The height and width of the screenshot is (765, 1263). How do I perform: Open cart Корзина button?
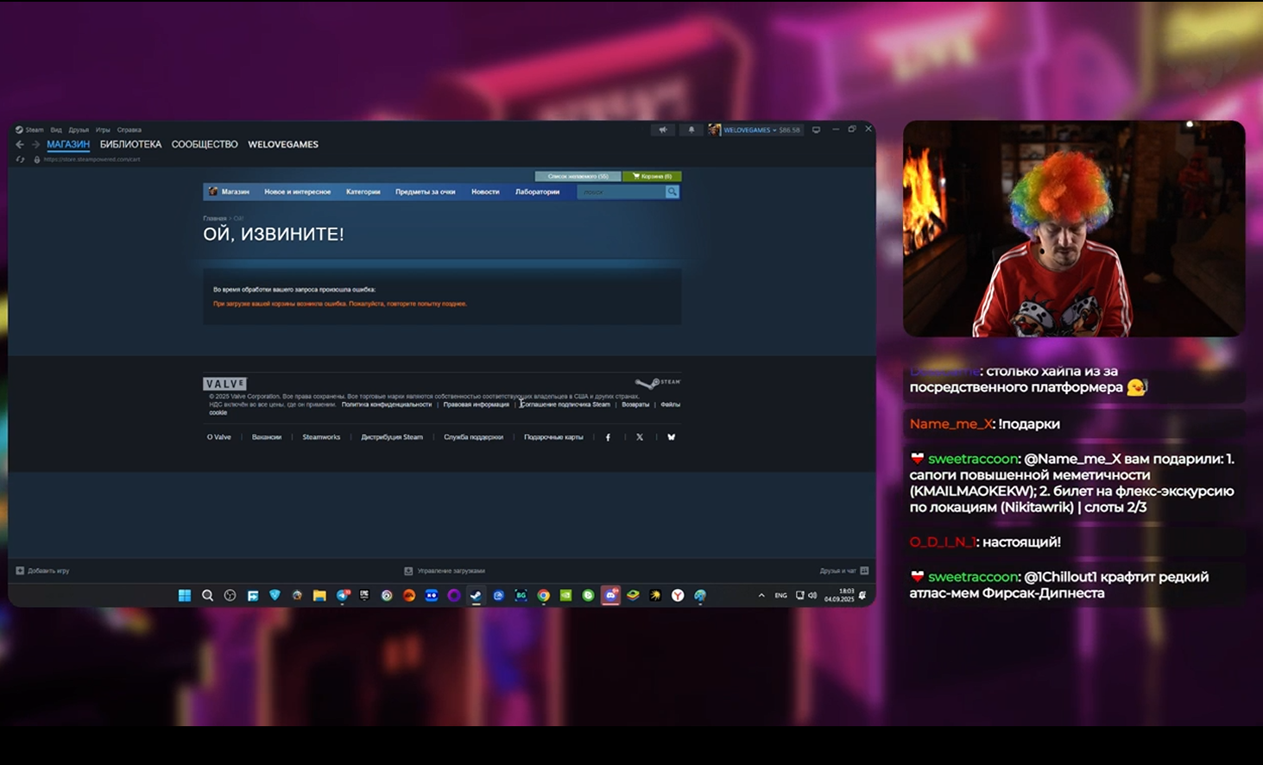tap(652, 176)
